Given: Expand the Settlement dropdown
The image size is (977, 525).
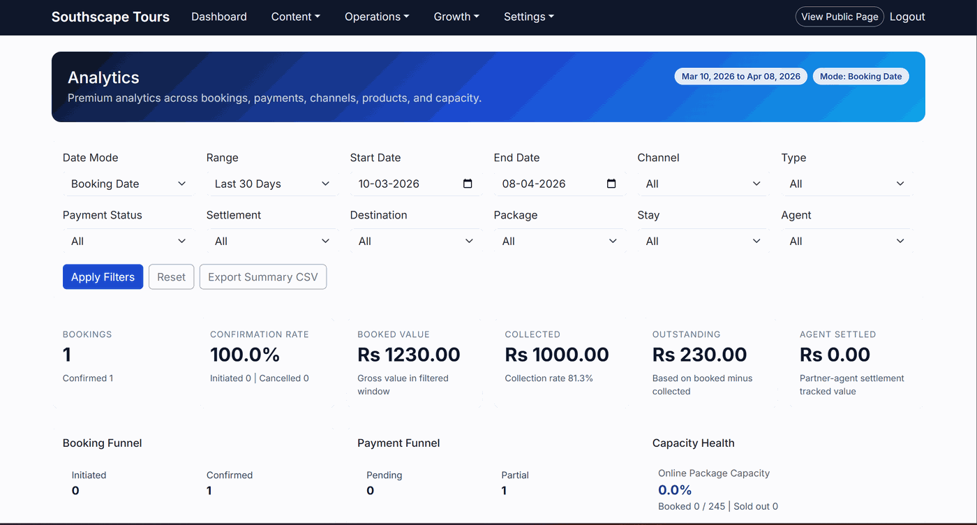Looking at the screenshot, I should pyautogui.click(x=272, y=241).
